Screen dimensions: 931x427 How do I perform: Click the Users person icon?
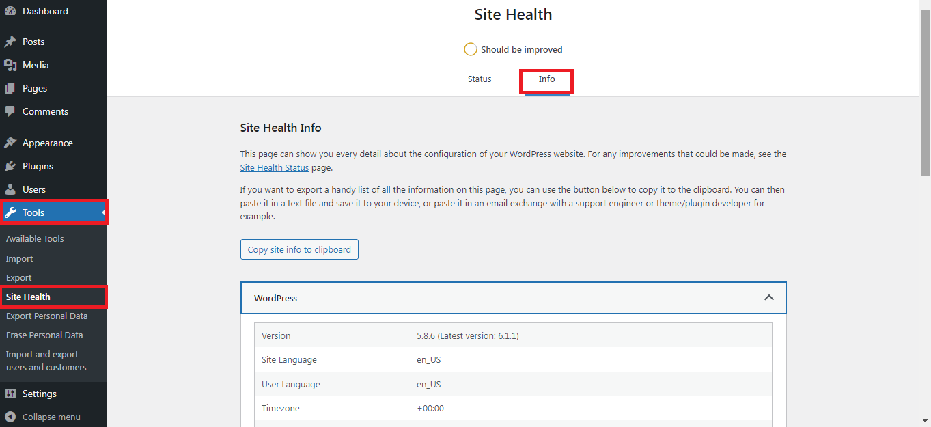coord(10,189)
